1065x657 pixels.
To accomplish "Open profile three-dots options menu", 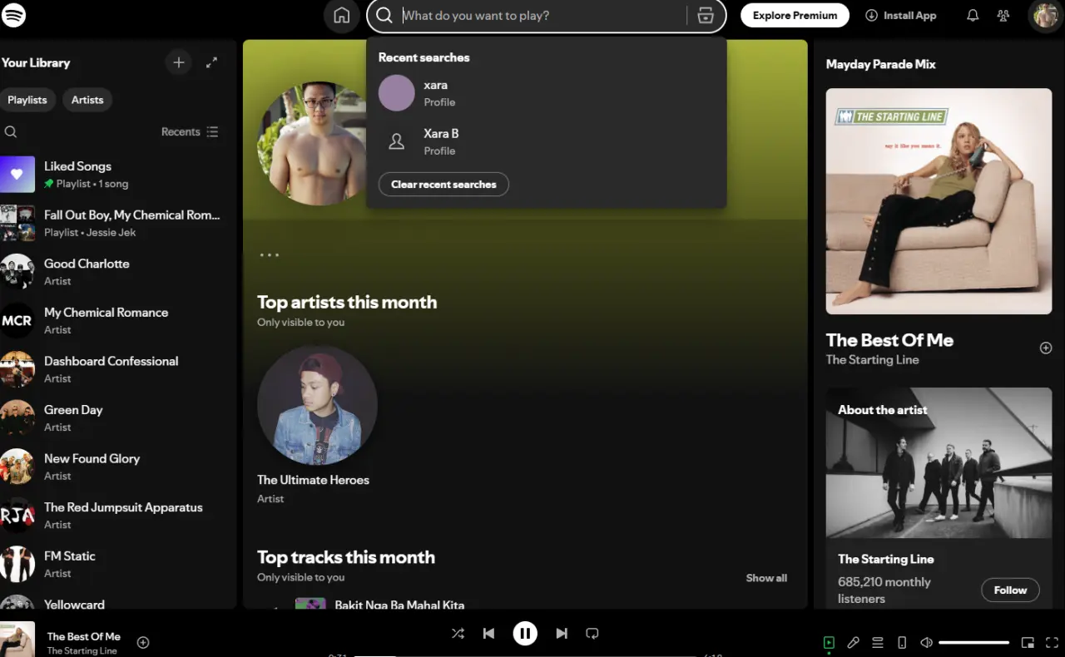I will (x=270, y=255).
